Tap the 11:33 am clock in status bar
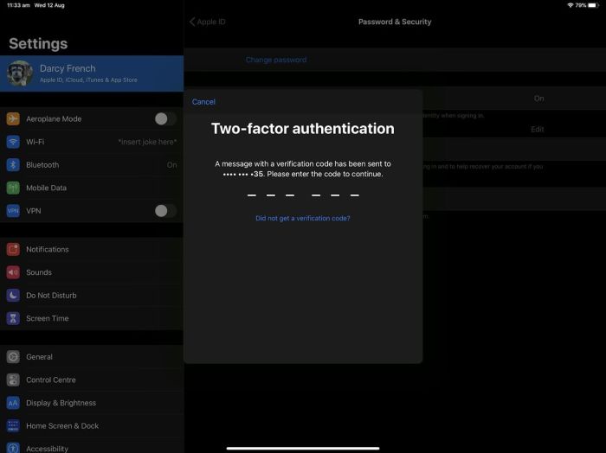606x453 pixels. coord(18,5)
